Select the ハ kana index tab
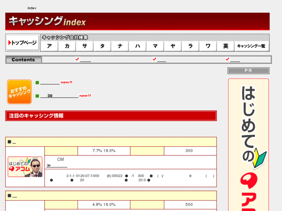Viewport: 282px width, 211px height. (137, 46)
